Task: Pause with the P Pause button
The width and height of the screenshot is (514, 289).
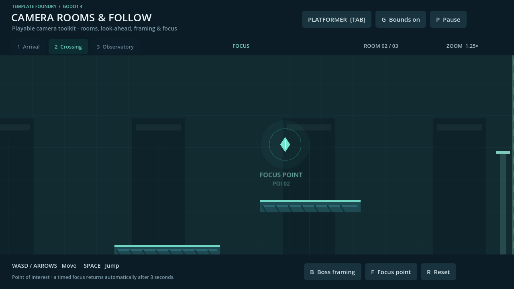Action: (x=448, y=19)
